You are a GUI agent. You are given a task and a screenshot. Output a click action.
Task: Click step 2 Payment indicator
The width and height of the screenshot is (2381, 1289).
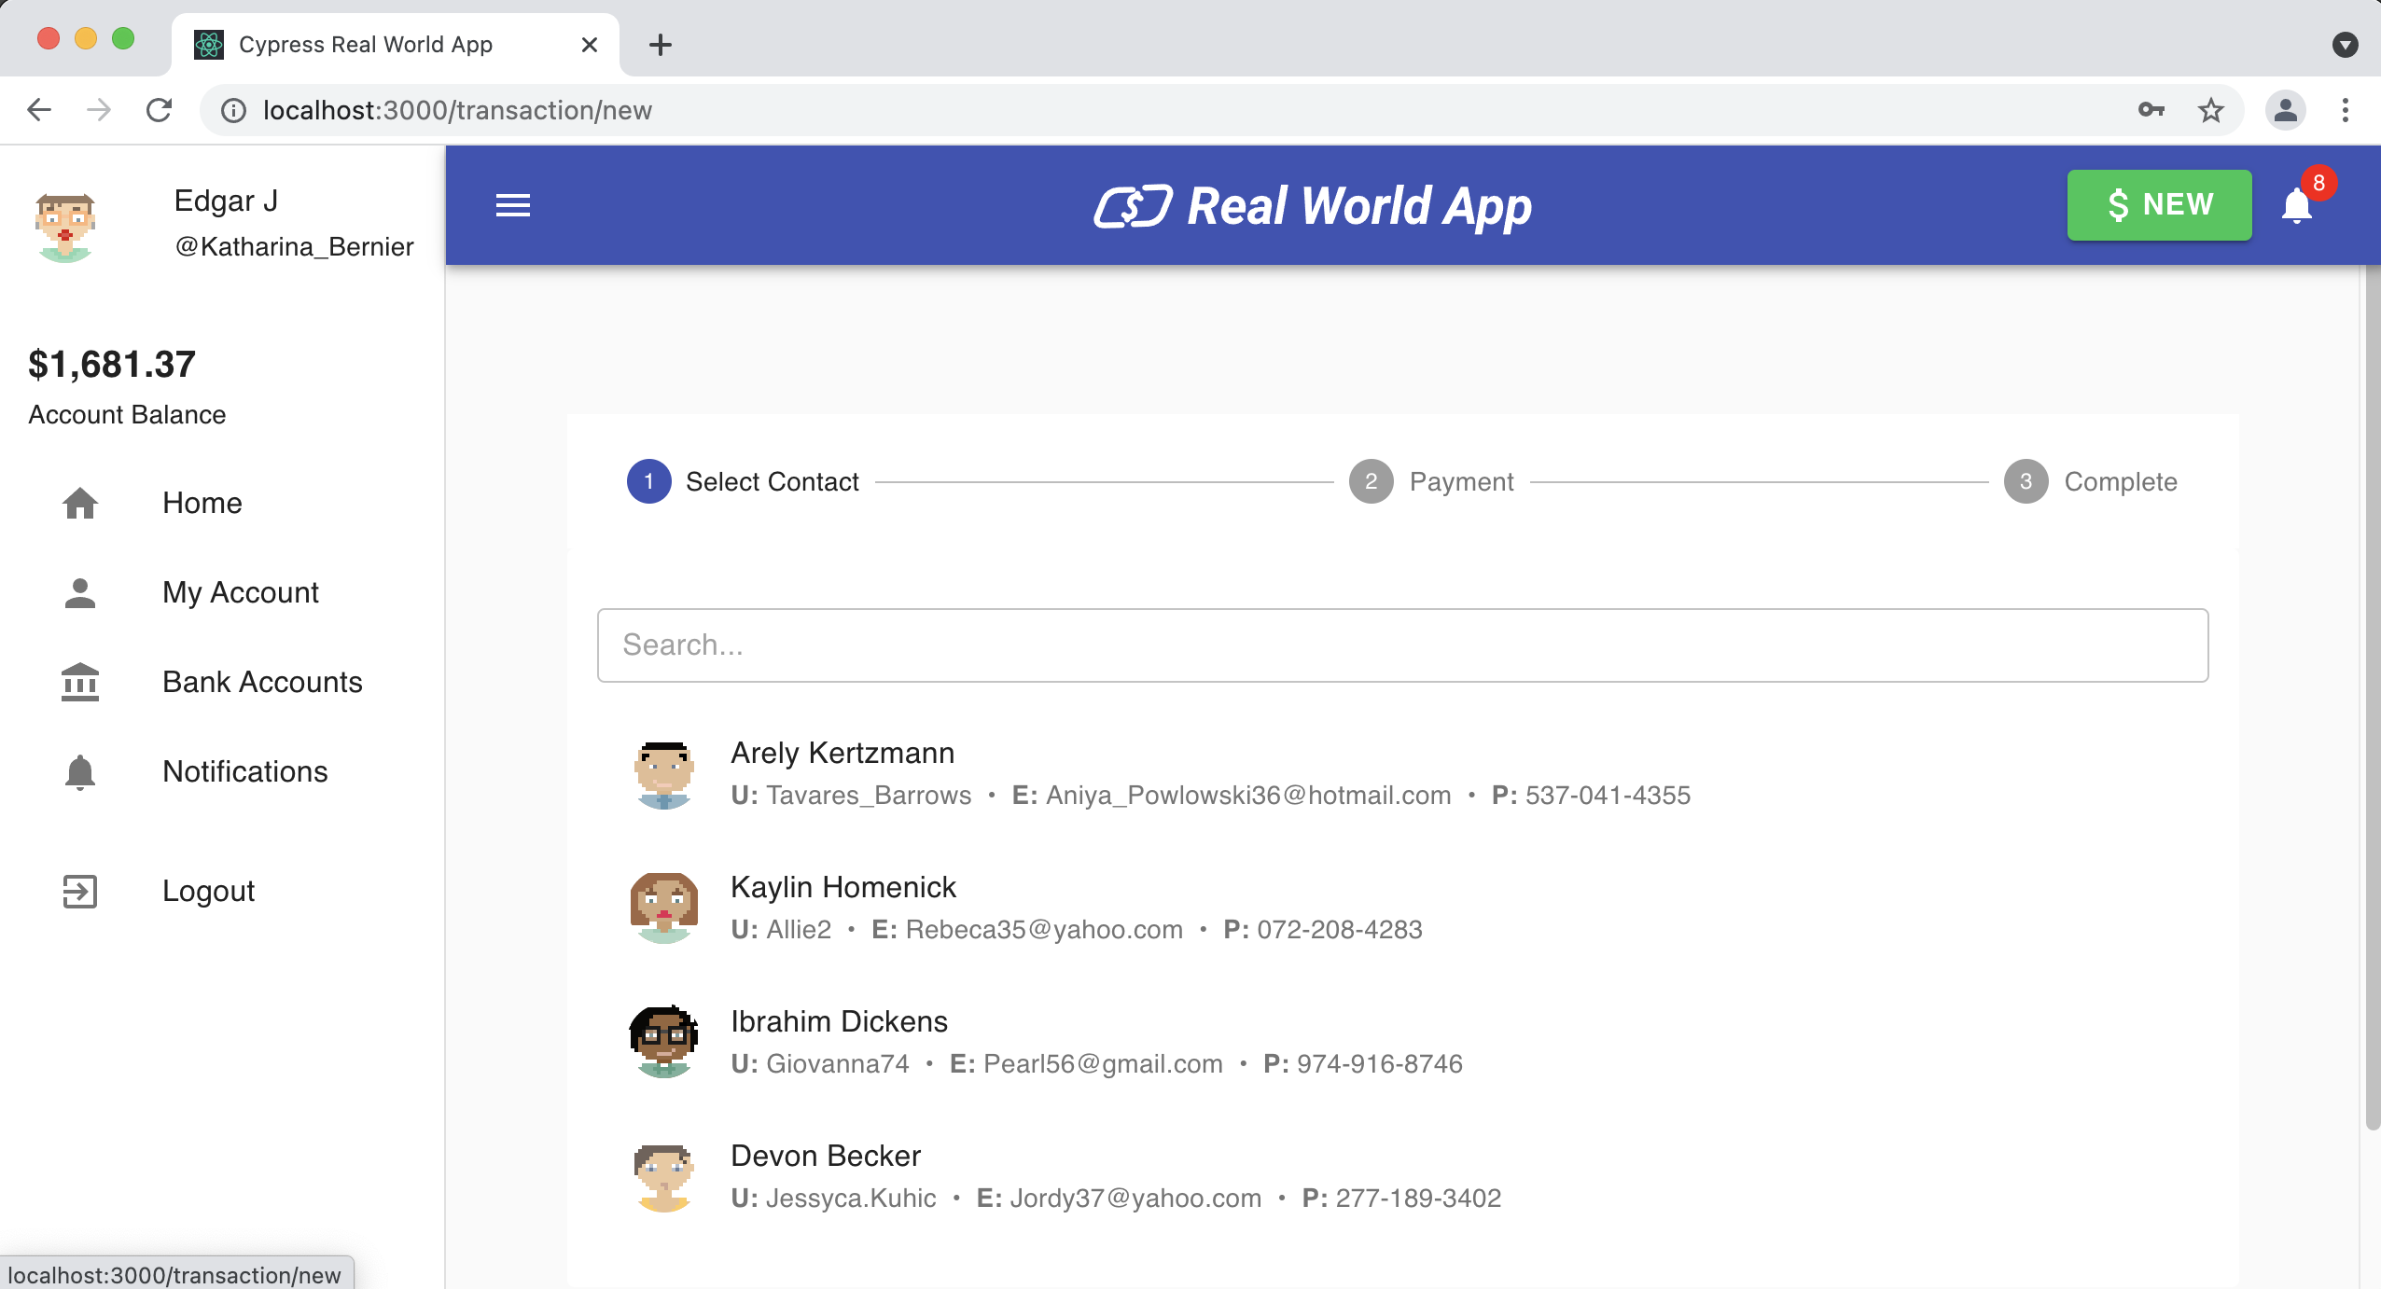[1370, 481]
